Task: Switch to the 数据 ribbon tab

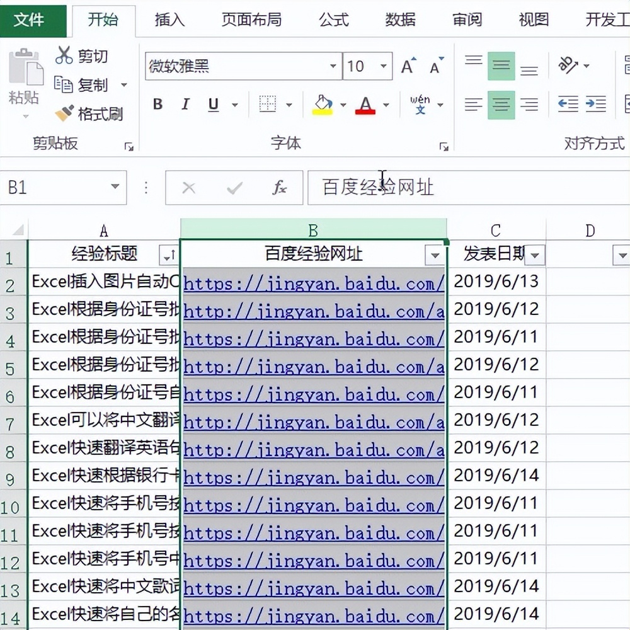Action: [399, 20]
